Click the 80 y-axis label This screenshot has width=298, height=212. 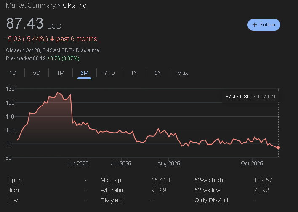tap(8, 158)
